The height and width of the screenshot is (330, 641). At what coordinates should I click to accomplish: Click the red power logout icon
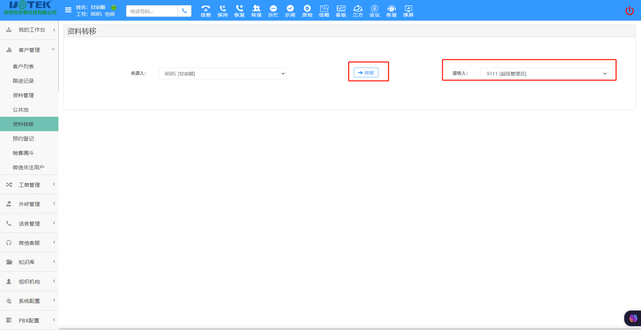pyautogui.click(x=629, y=11)
